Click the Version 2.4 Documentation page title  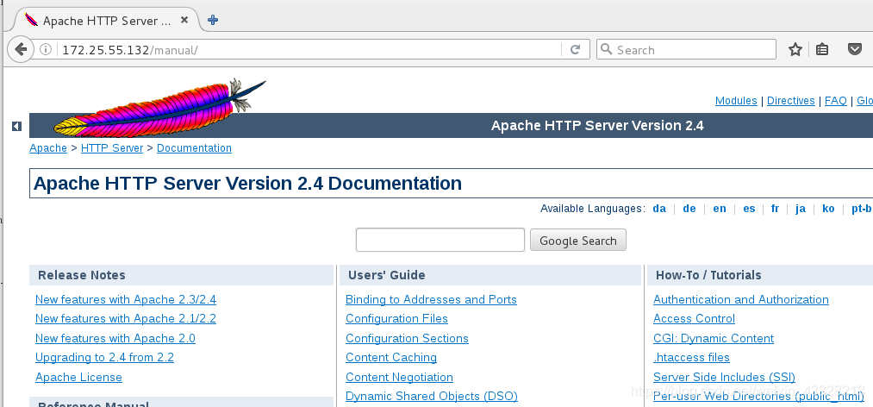click(x=247, y=184)
